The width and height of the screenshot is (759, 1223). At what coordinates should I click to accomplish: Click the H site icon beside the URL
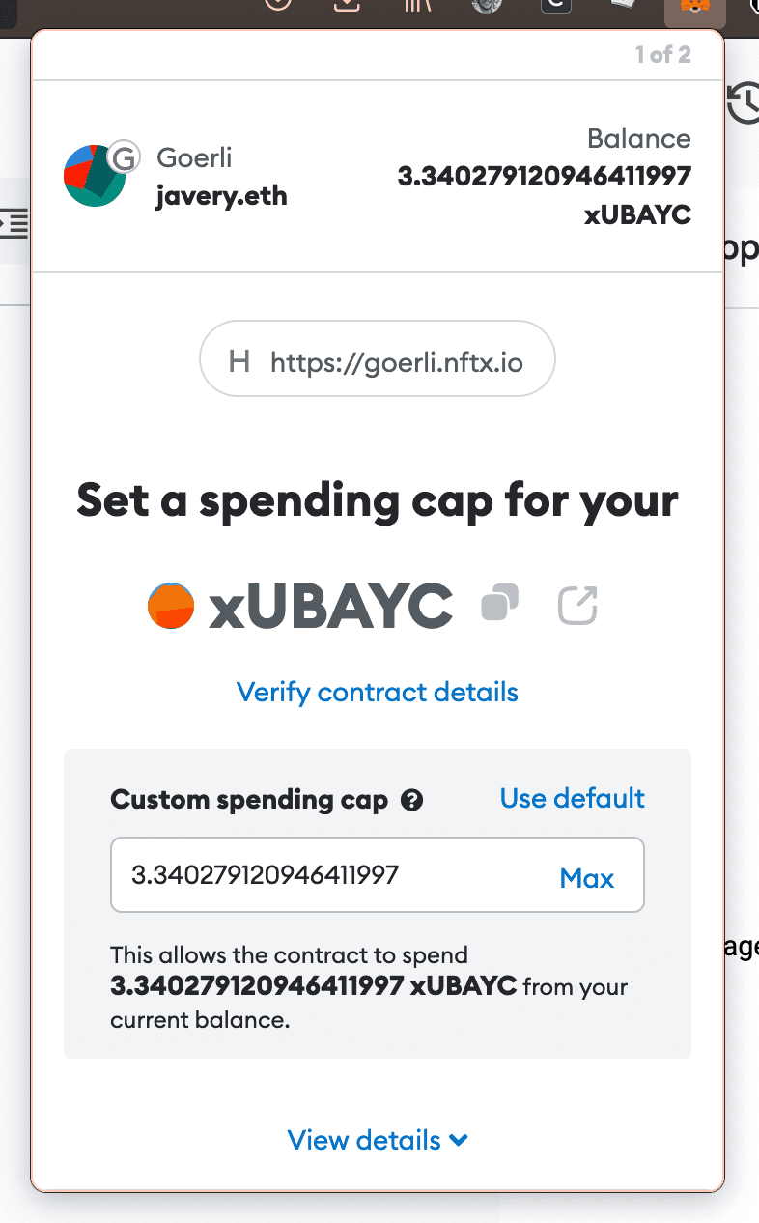coord(239,362)
